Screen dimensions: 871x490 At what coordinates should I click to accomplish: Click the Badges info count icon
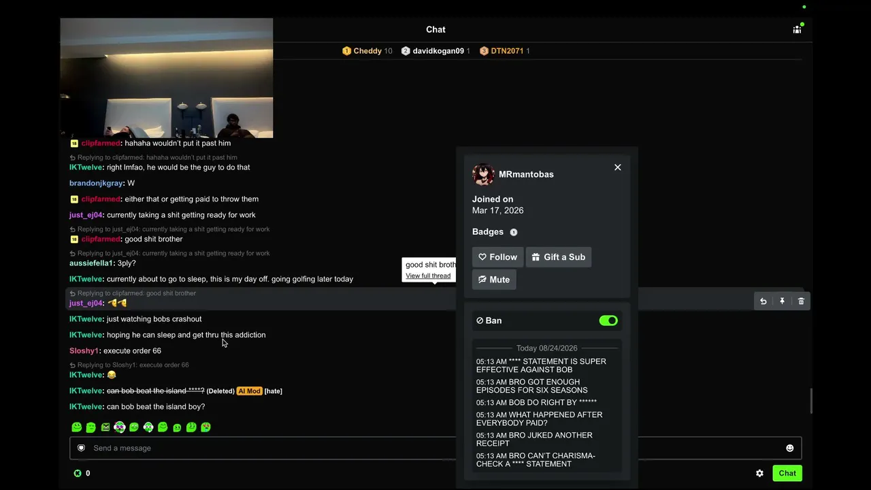[514, 232]
